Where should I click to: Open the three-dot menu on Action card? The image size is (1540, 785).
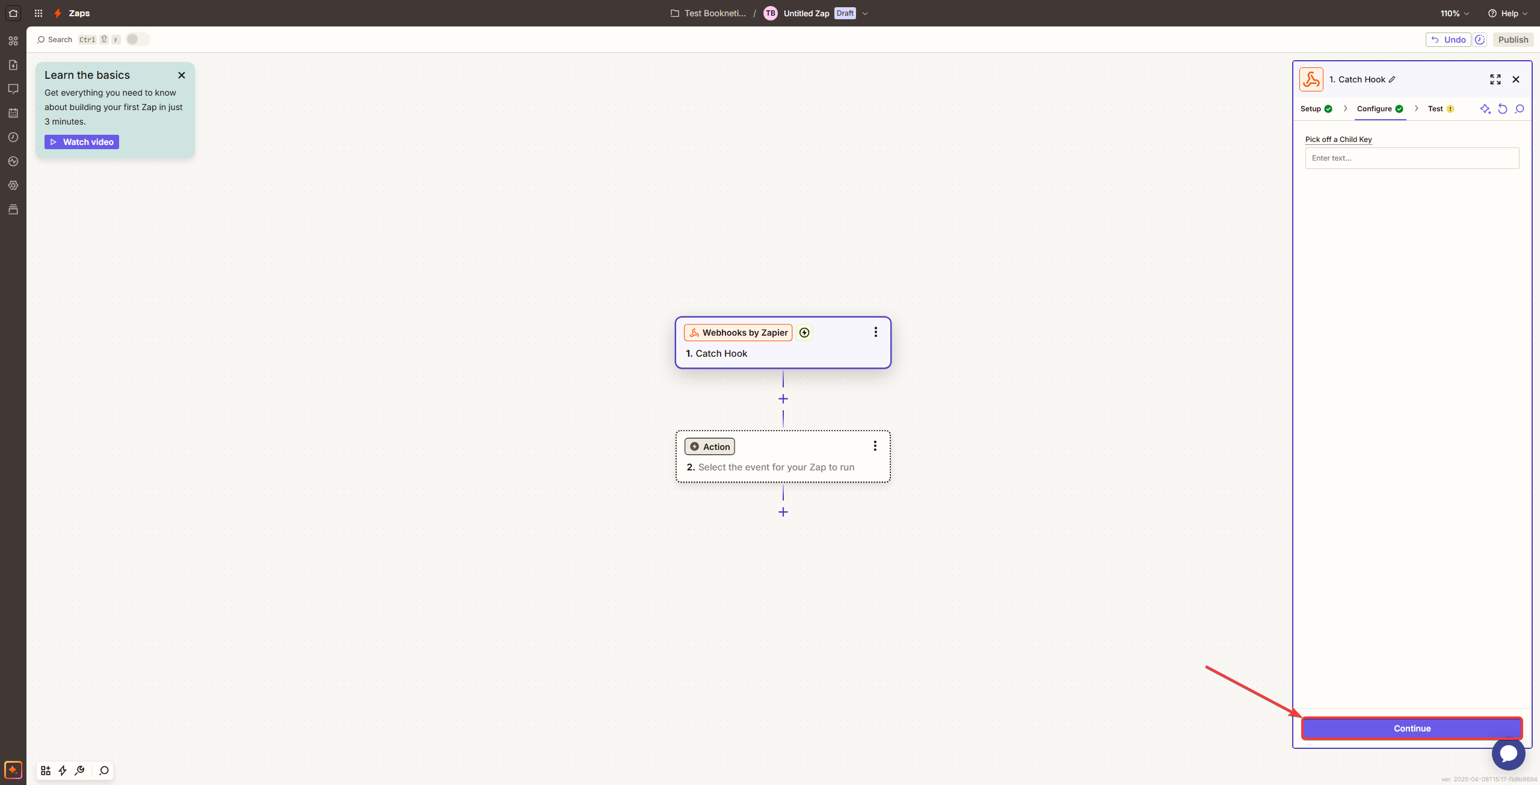click(x=875, y=446)
